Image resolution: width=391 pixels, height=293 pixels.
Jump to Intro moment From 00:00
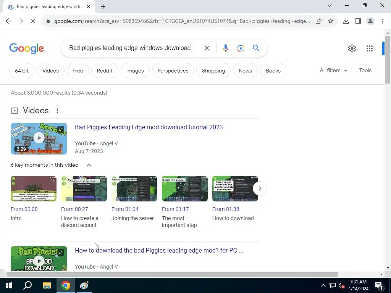(24, 209)
